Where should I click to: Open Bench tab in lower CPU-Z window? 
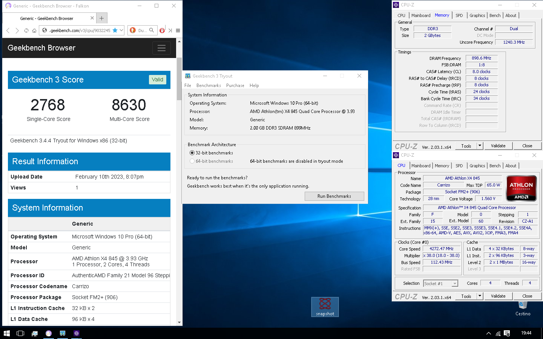pyautogui.click(x=495, y=166)
